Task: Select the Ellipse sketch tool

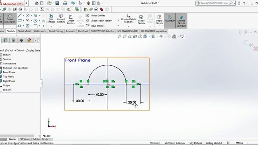Action: pyautogui.click(x=35, y=21)
